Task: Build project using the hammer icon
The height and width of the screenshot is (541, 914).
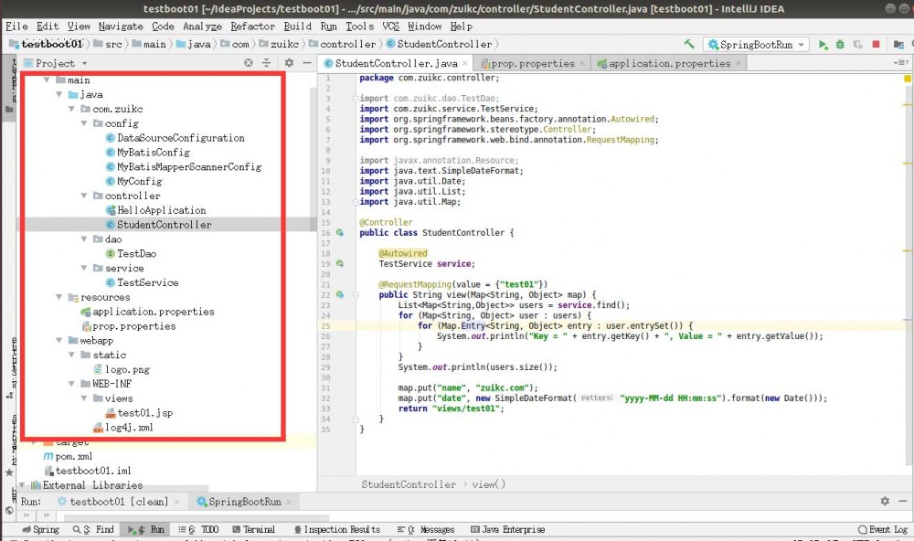Action: 689,44
